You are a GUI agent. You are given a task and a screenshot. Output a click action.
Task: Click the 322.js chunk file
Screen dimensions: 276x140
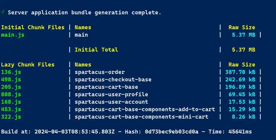coord(11,117)
